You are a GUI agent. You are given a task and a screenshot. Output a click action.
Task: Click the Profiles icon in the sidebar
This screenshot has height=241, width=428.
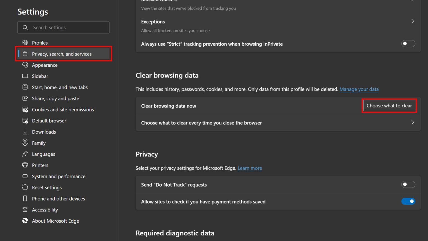pos(25,42)
